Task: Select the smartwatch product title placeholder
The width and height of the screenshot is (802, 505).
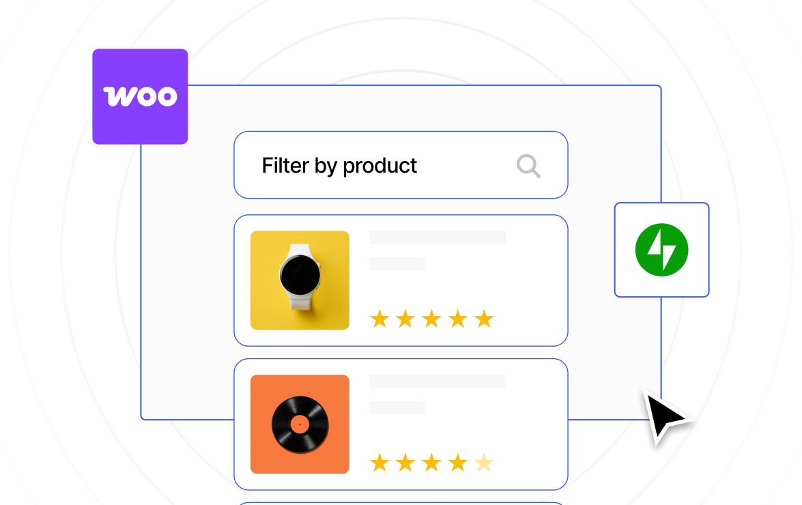Action: 438,237
